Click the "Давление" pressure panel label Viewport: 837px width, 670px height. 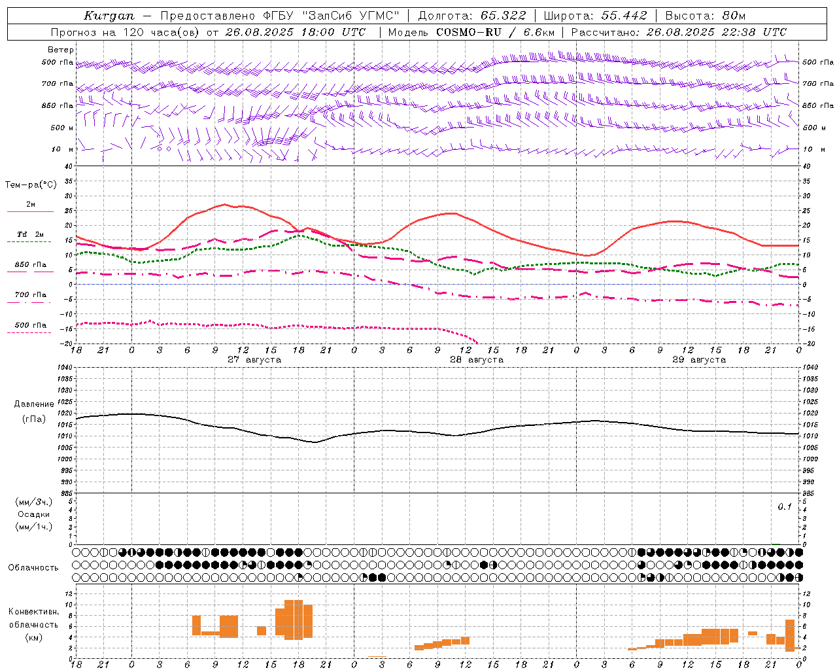click(34, 404)
